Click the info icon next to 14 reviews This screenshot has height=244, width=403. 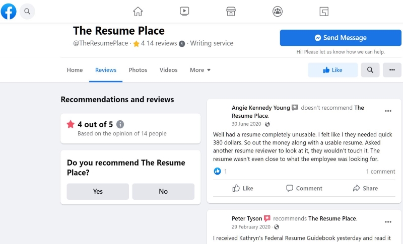182,44
